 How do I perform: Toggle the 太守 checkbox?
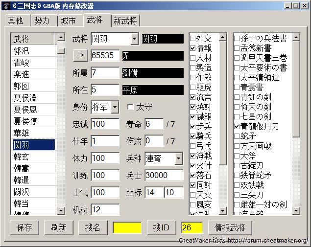[131, 107]
